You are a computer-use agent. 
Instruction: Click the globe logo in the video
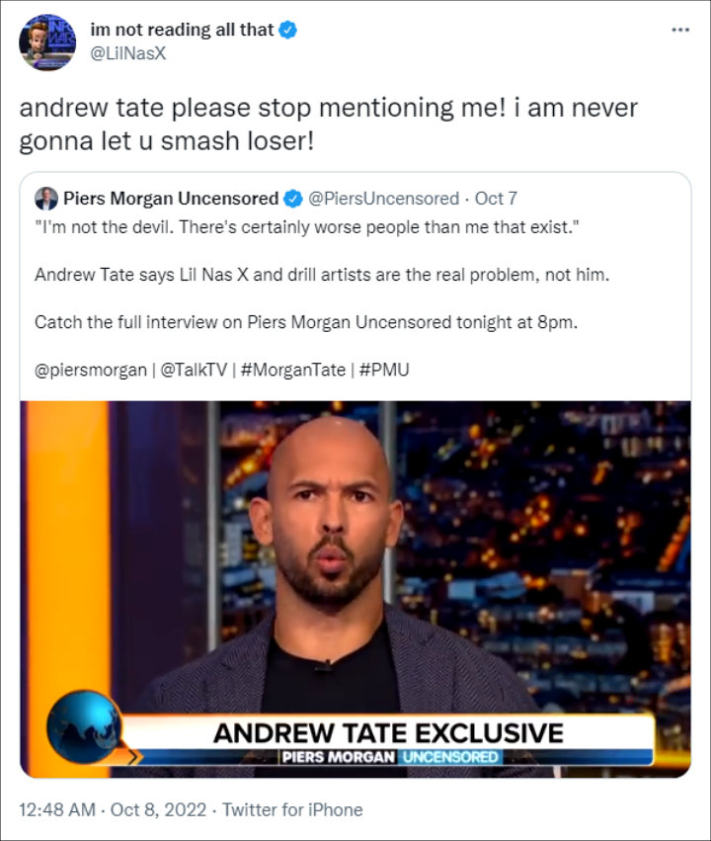point(86,727)
